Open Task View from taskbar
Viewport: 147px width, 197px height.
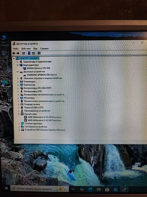73,189
